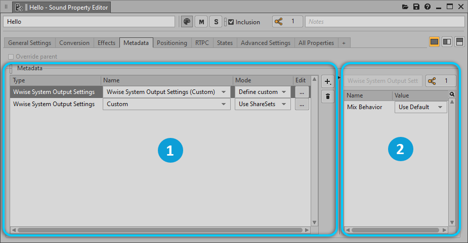Open the help question mark icon
The width and height of the screenshot is (468, 243).
[x=428, y=7]
